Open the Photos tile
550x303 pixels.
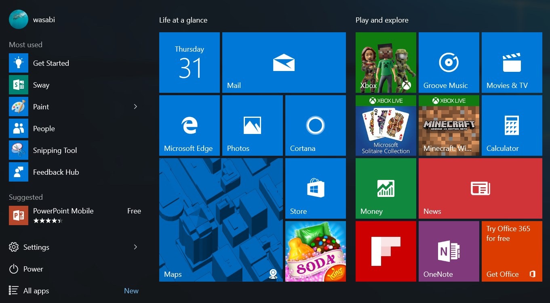[x=253, y=125]
